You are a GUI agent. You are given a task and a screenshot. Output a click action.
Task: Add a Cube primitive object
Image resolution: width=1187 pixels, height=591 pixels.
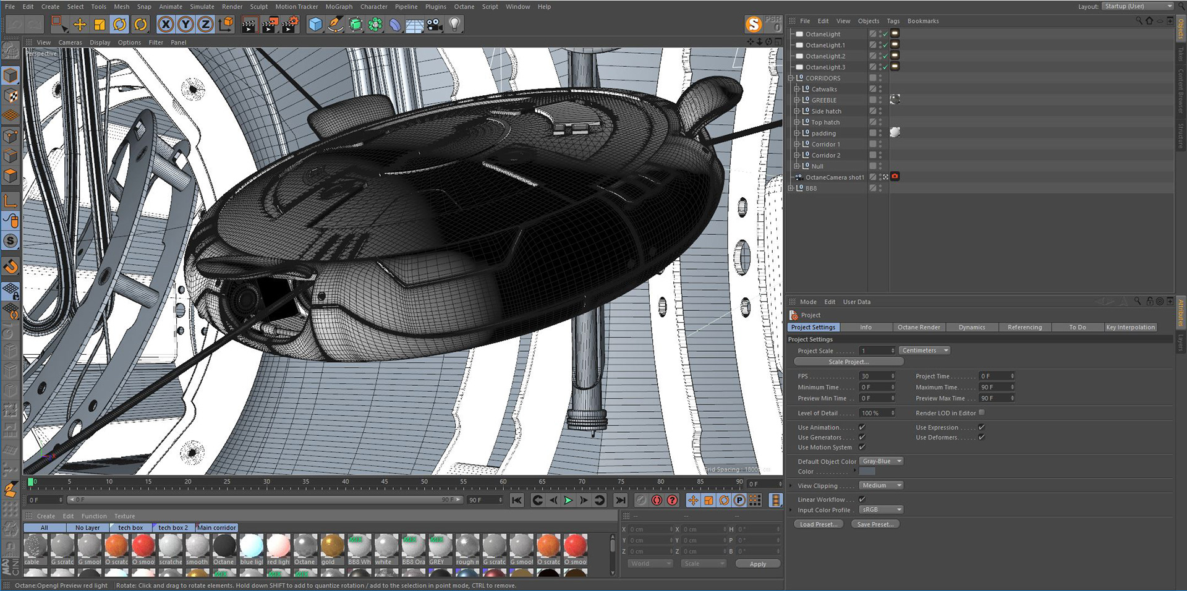[x=315, y=25]
